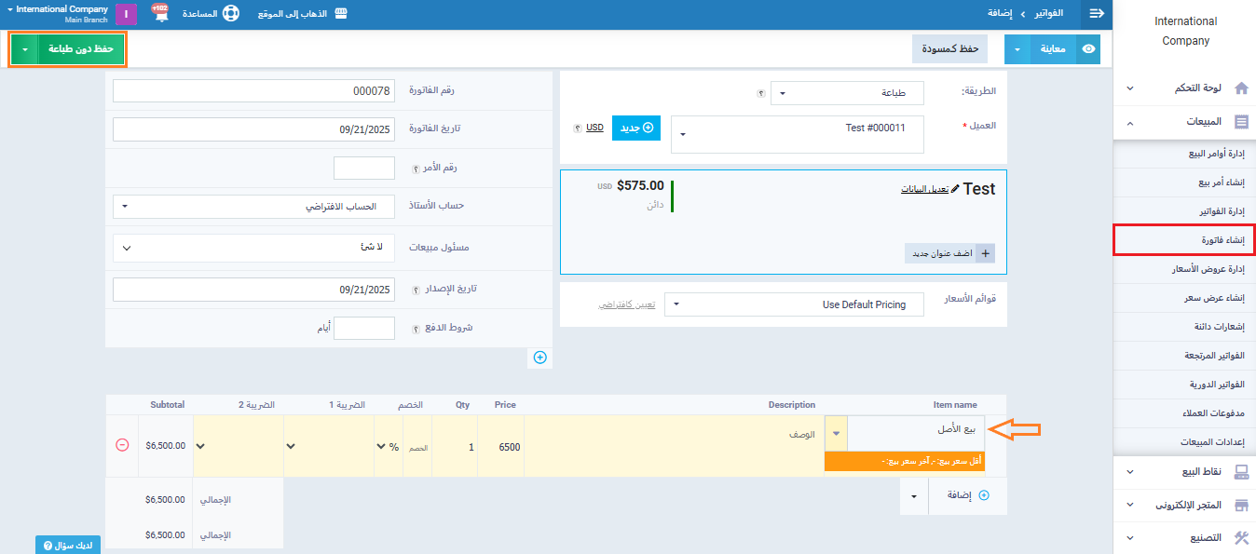Open the sales person dropdown
The image size is (1256, 554).
click(253, 248)
